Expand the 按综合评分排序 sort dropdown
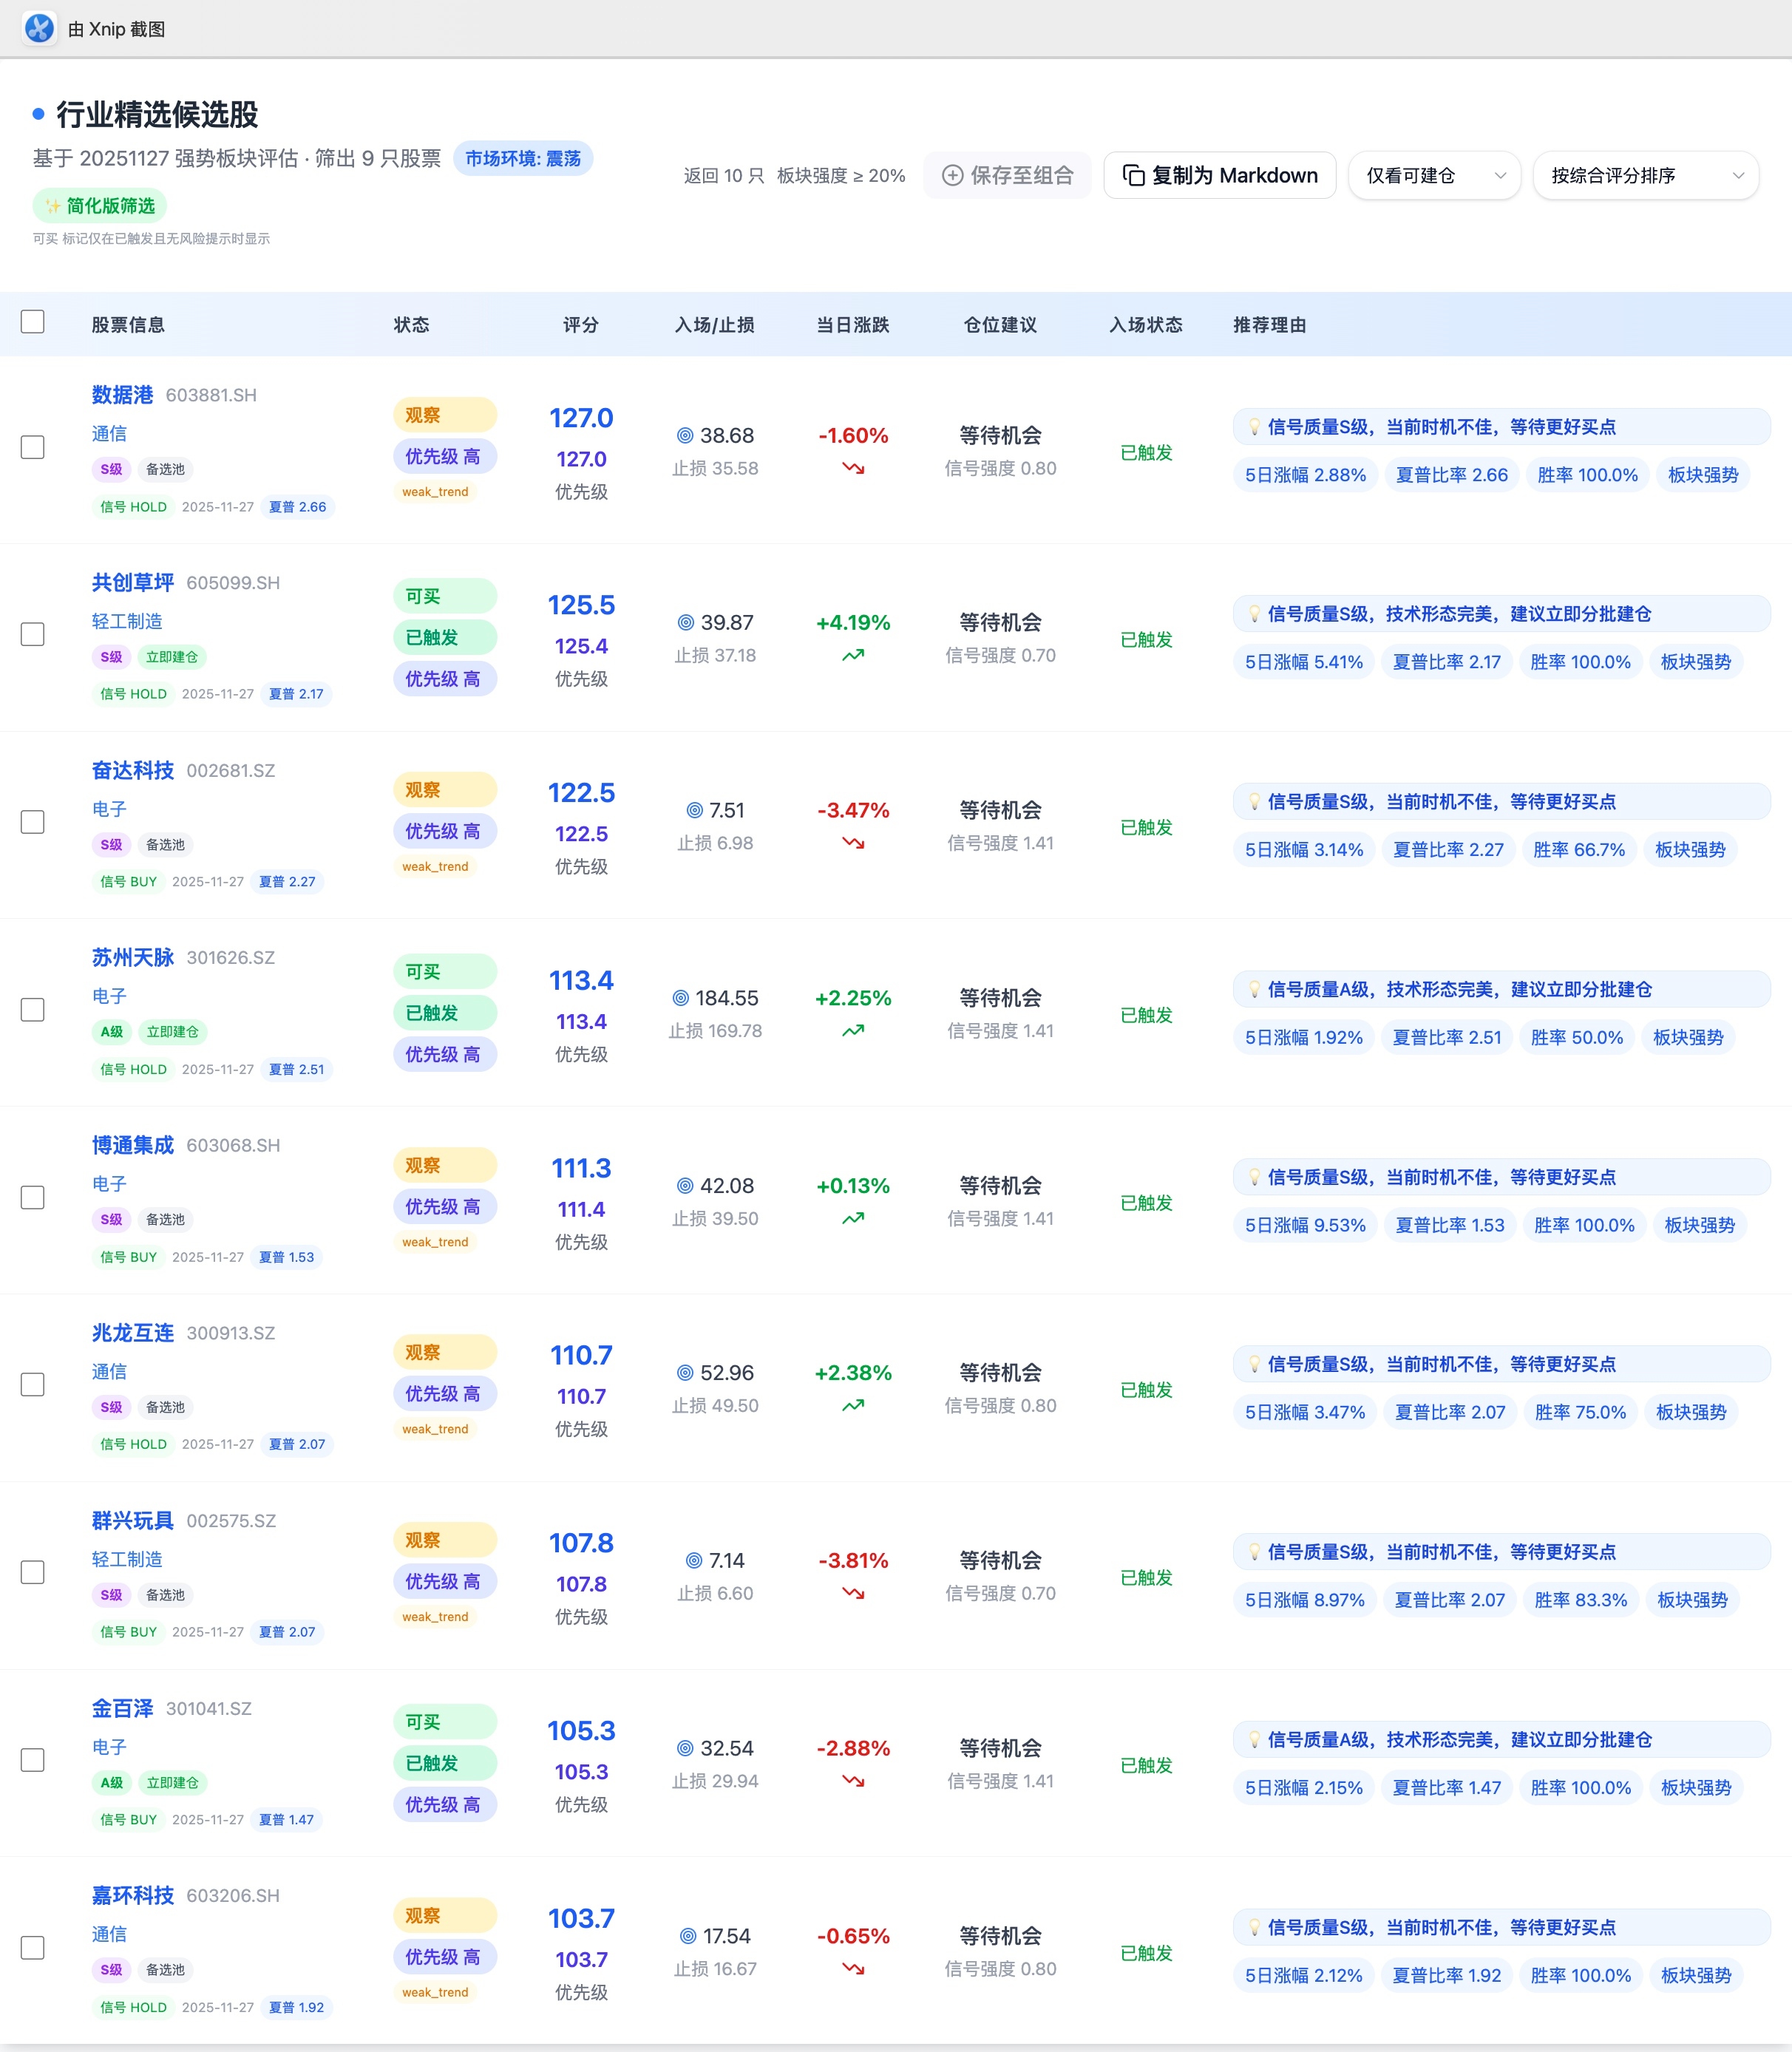Viewport: 1792px width, 2052px height. coord(1645,176)
